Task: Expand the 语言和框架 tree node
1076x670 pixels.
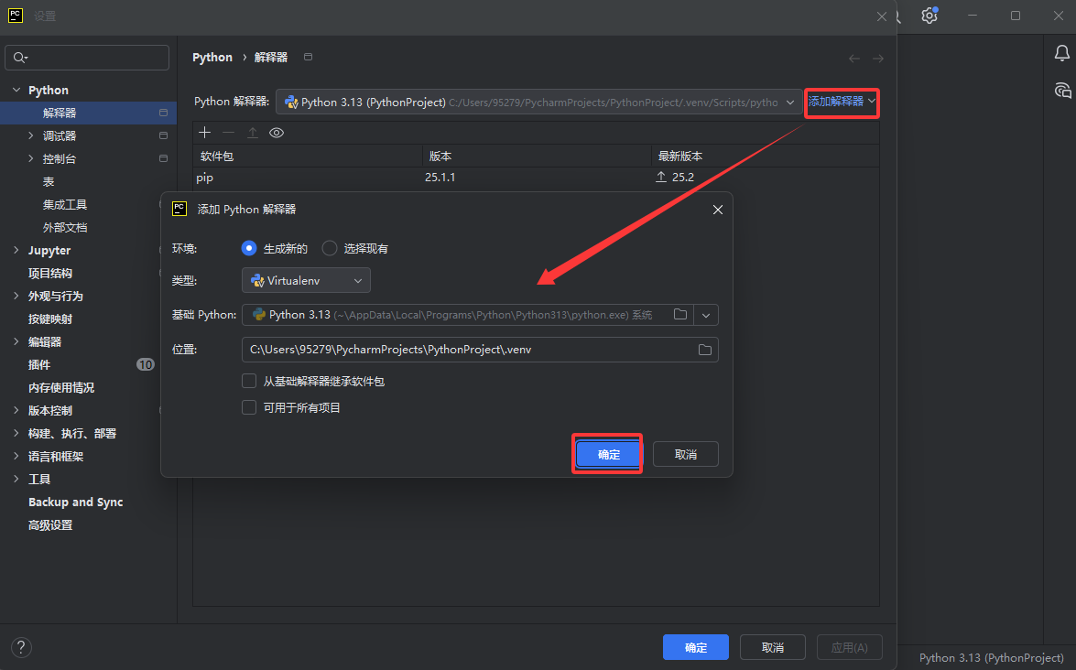Action: click(16, 456)
